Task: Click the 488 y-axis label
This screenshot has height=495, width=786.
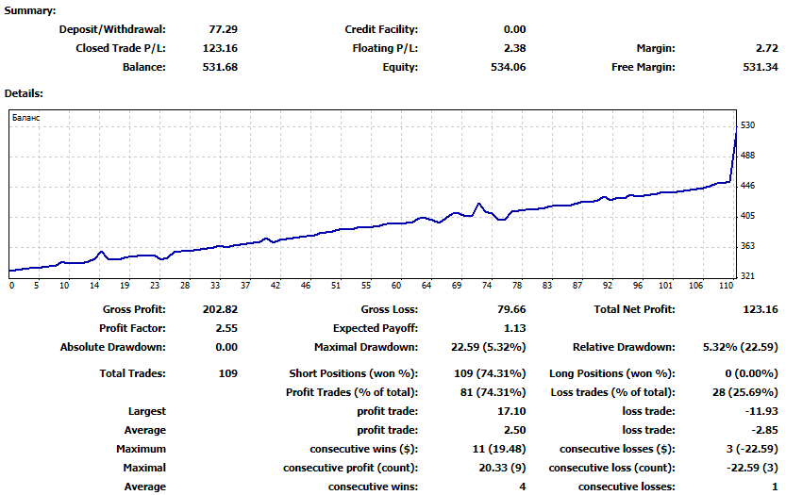Action: [x=747, y=156]
